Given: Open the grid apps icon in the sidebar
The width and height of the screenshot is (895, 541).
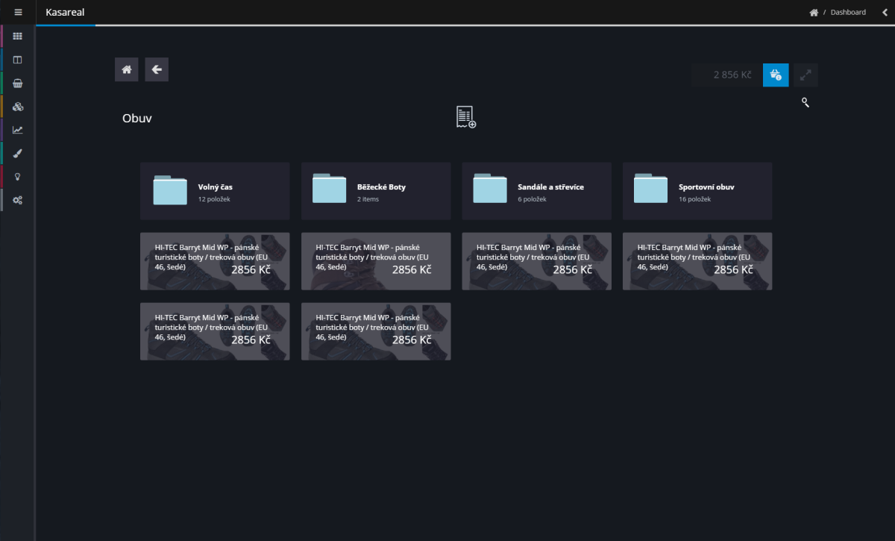Looking at the screenshot, I should [x=18, y=36].
